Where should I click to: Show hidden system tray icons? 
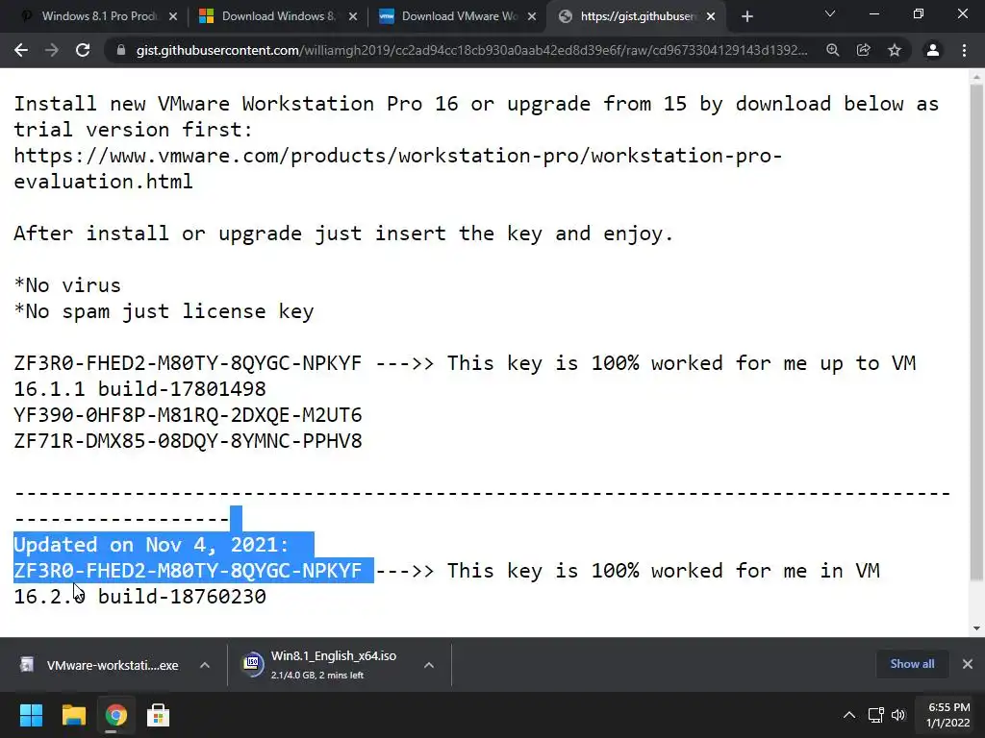click(x=848, y=715)
